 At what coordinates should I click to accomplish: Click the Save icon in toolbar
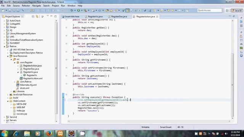click(x=10, y=10)
